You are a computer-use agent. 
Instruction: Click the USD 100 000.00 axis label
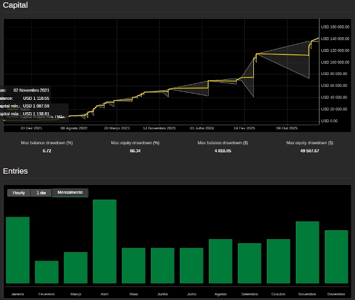[x=335, y=62]
